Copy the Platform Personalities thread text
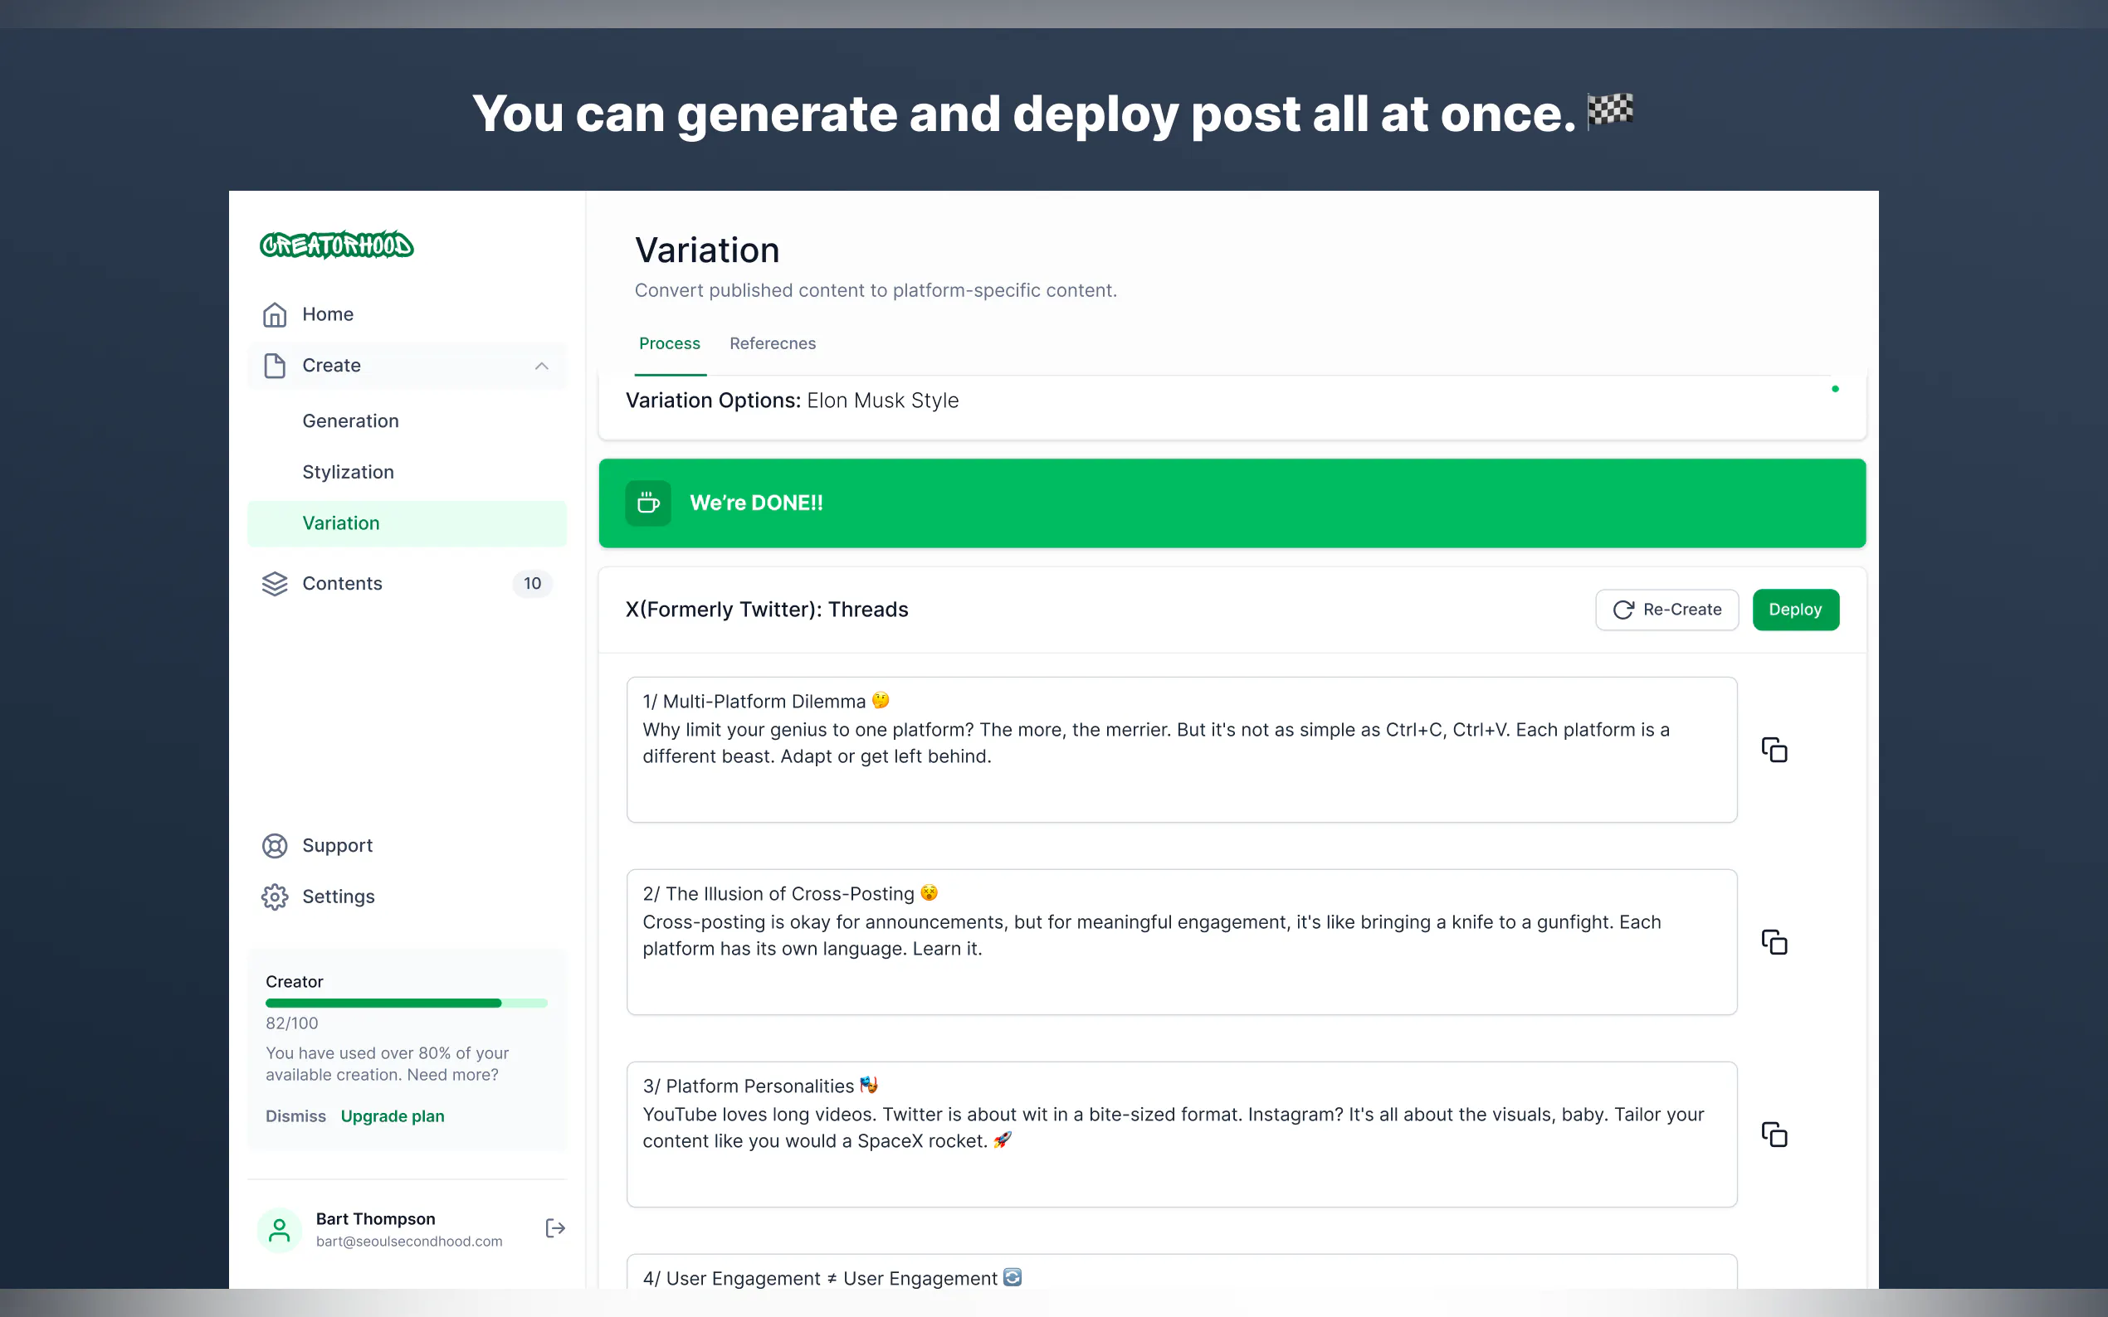 (1774, 1135)
